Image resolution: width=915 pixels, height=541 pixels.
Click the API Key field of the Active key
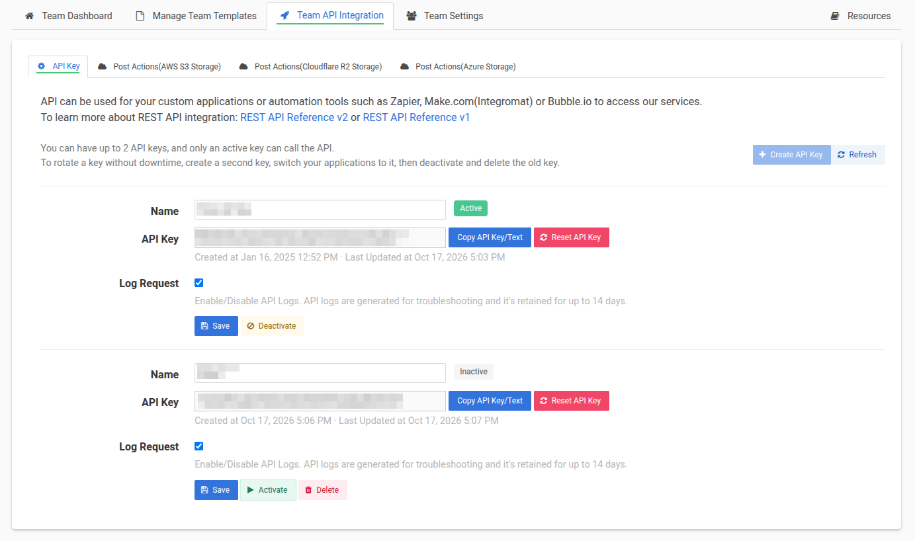(x=320, y=237)
